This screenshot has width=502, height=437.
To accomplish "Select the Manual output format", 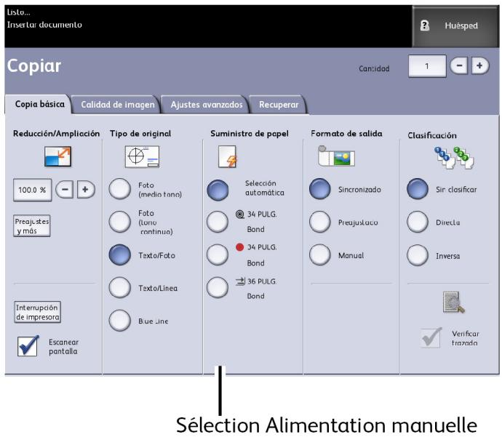I will pyautogui.click(x=321, y=255).
